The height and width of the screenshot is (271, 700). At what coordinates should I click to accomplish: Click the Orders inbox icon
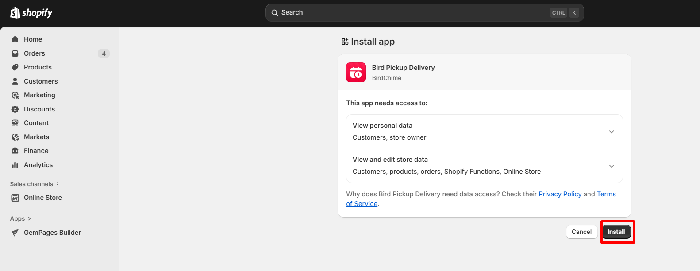pyautogui.click(x=15, y=53)
